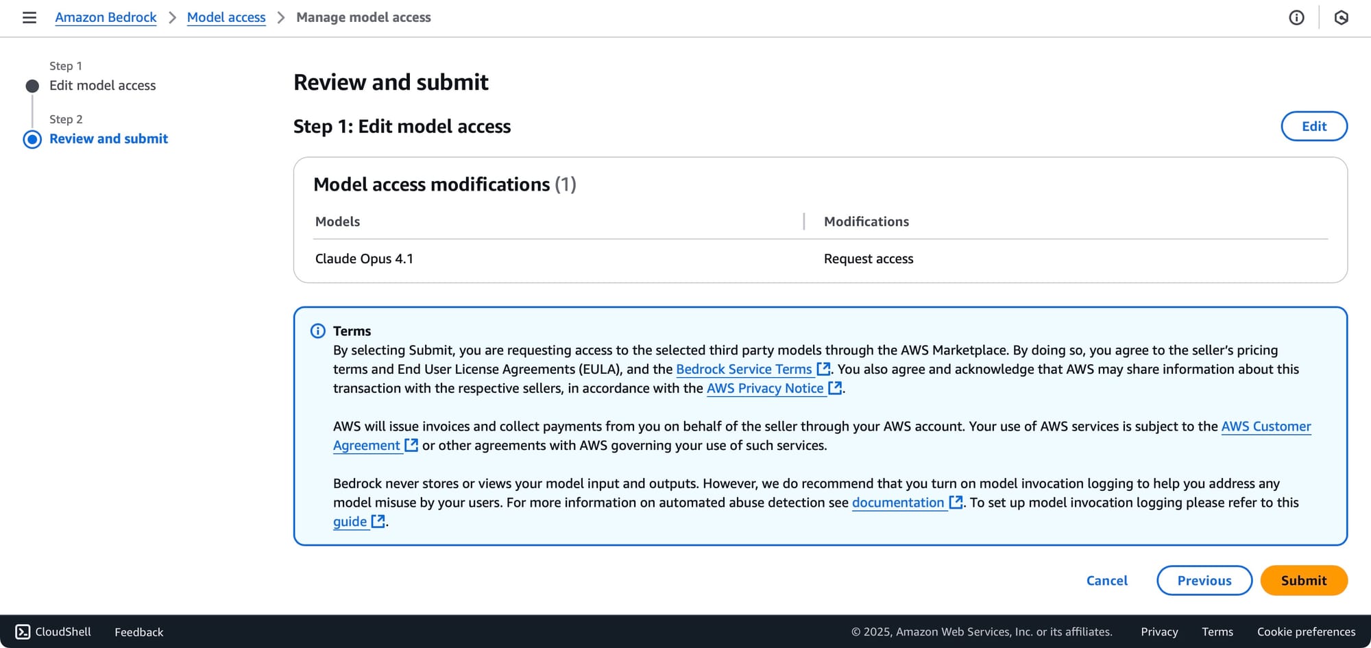This screenshot has height=648, width=1371.
Task: Click external link icon after AWS Privacy Notice
Action: pos(835,388)
